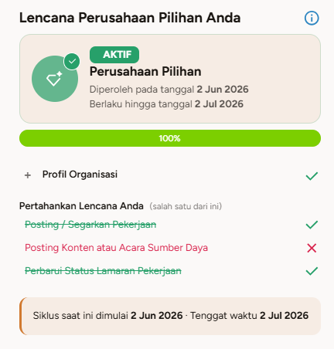Click the Diperoleh pada tanggal date text
The width and height of the screenshot is (334, 349).
169,90
